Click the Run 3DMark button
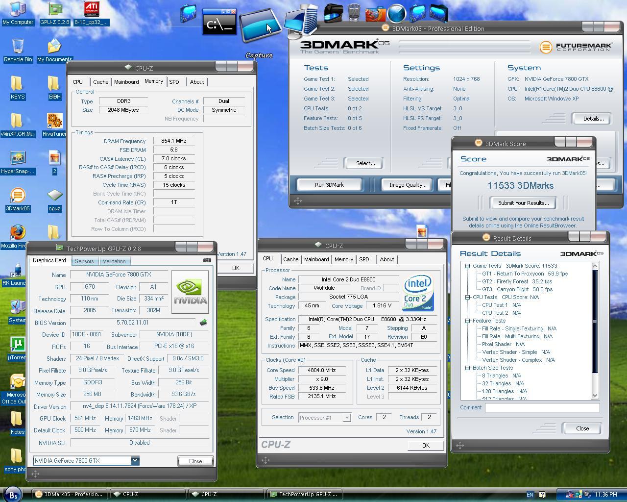The height and width of the screenshot is (502, 627). (x=329, y=185)
